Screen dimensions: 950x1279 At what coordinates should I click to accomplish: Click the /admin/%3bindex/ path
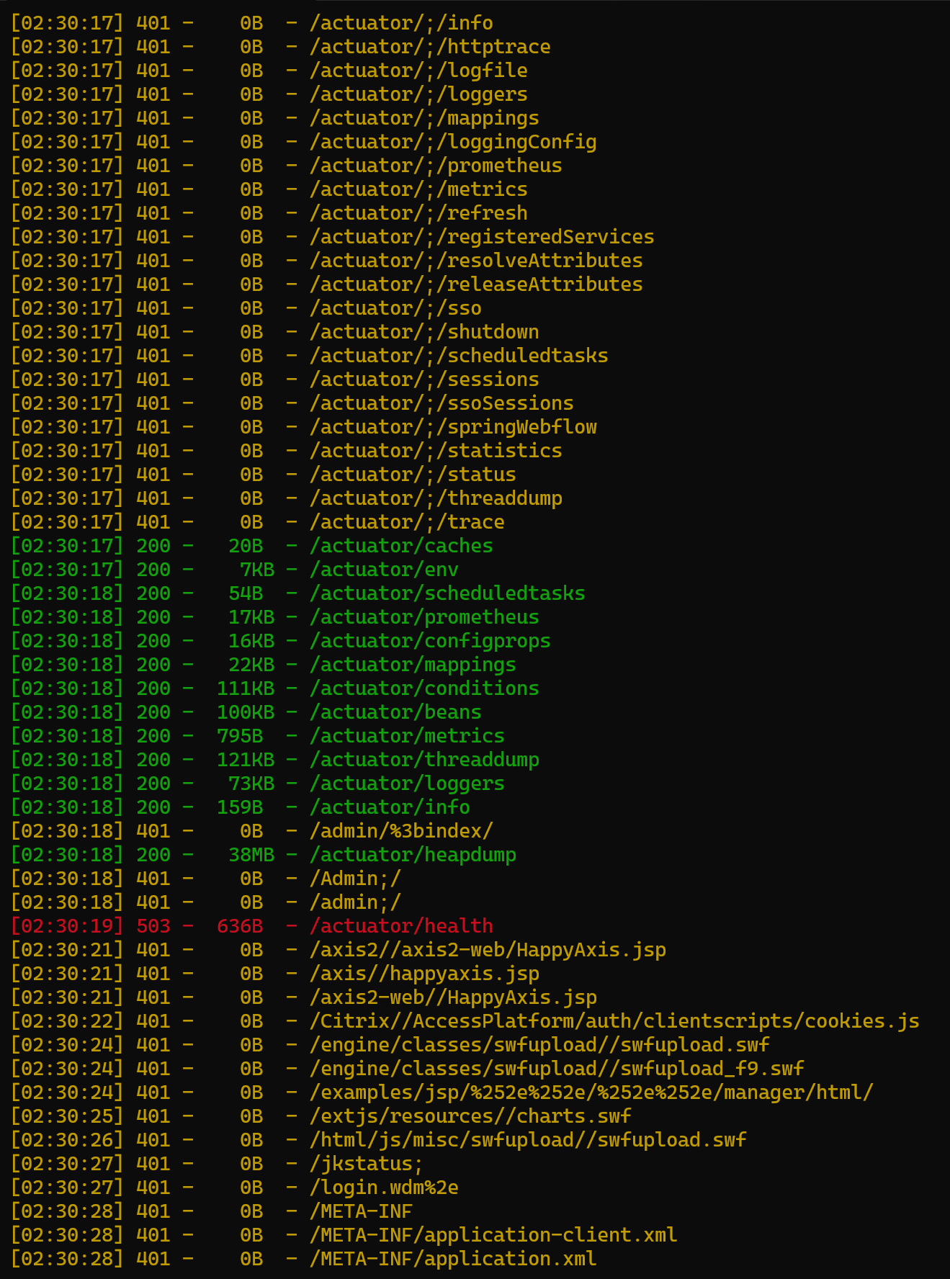coord(401,831)
